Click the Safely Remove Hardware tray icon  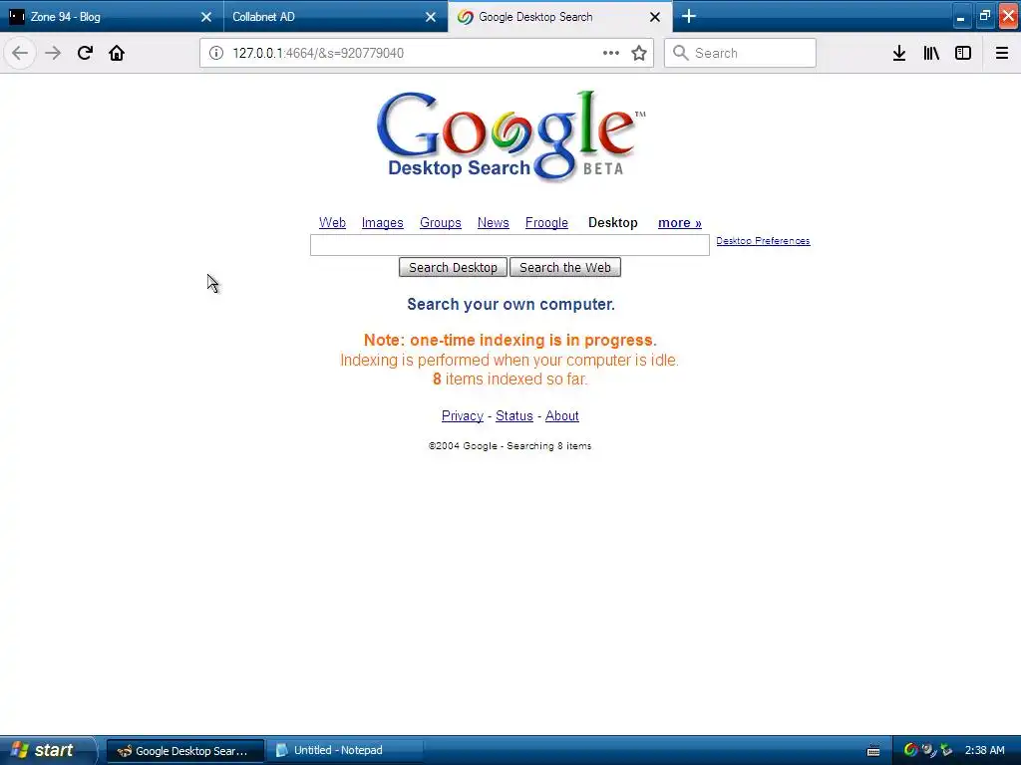pos(946,750)
